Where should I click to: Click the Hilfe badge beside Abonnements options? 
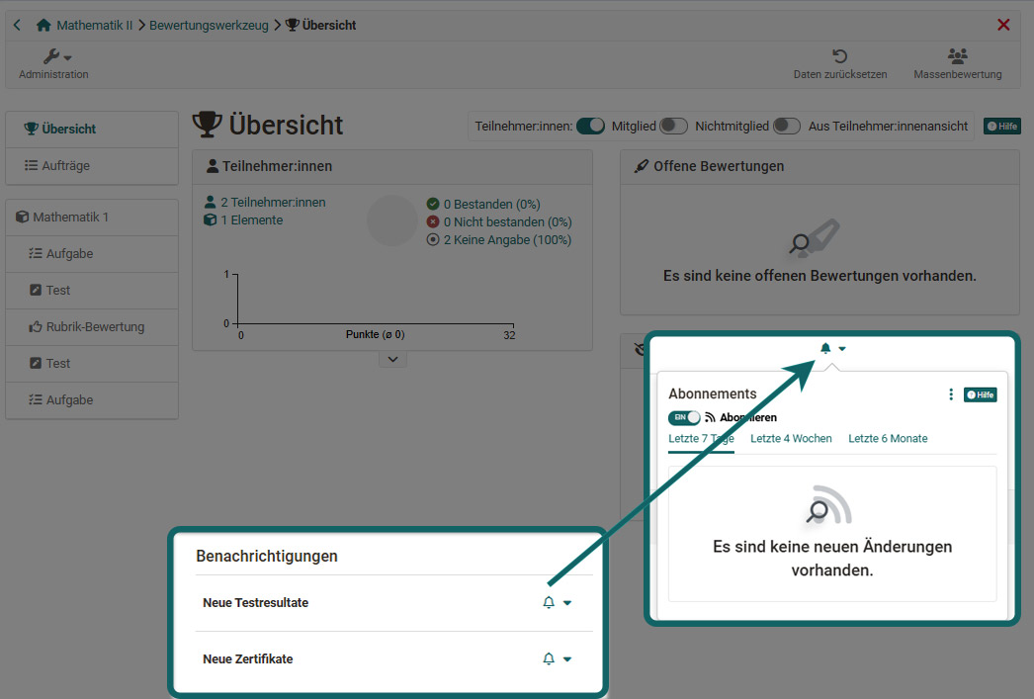[980, 393]
